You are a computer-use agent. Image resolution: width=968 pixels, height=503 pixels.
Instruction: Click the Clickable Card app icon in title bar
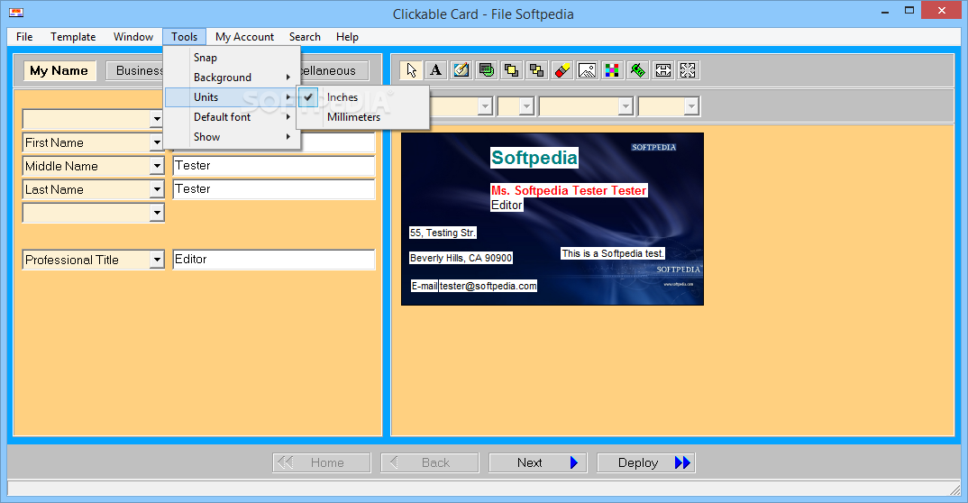[16, 13]
